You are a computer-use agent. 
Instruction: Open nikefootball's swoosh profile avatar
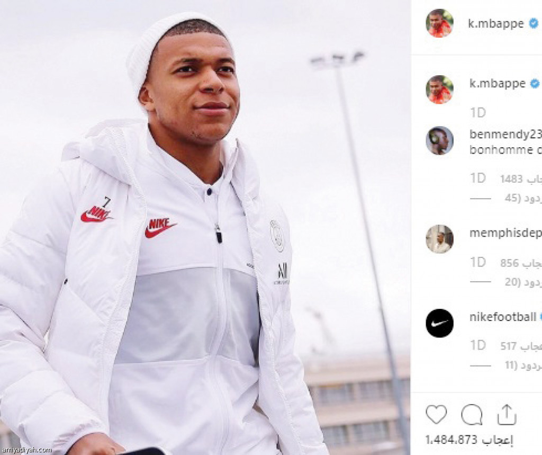click(439, 323)
